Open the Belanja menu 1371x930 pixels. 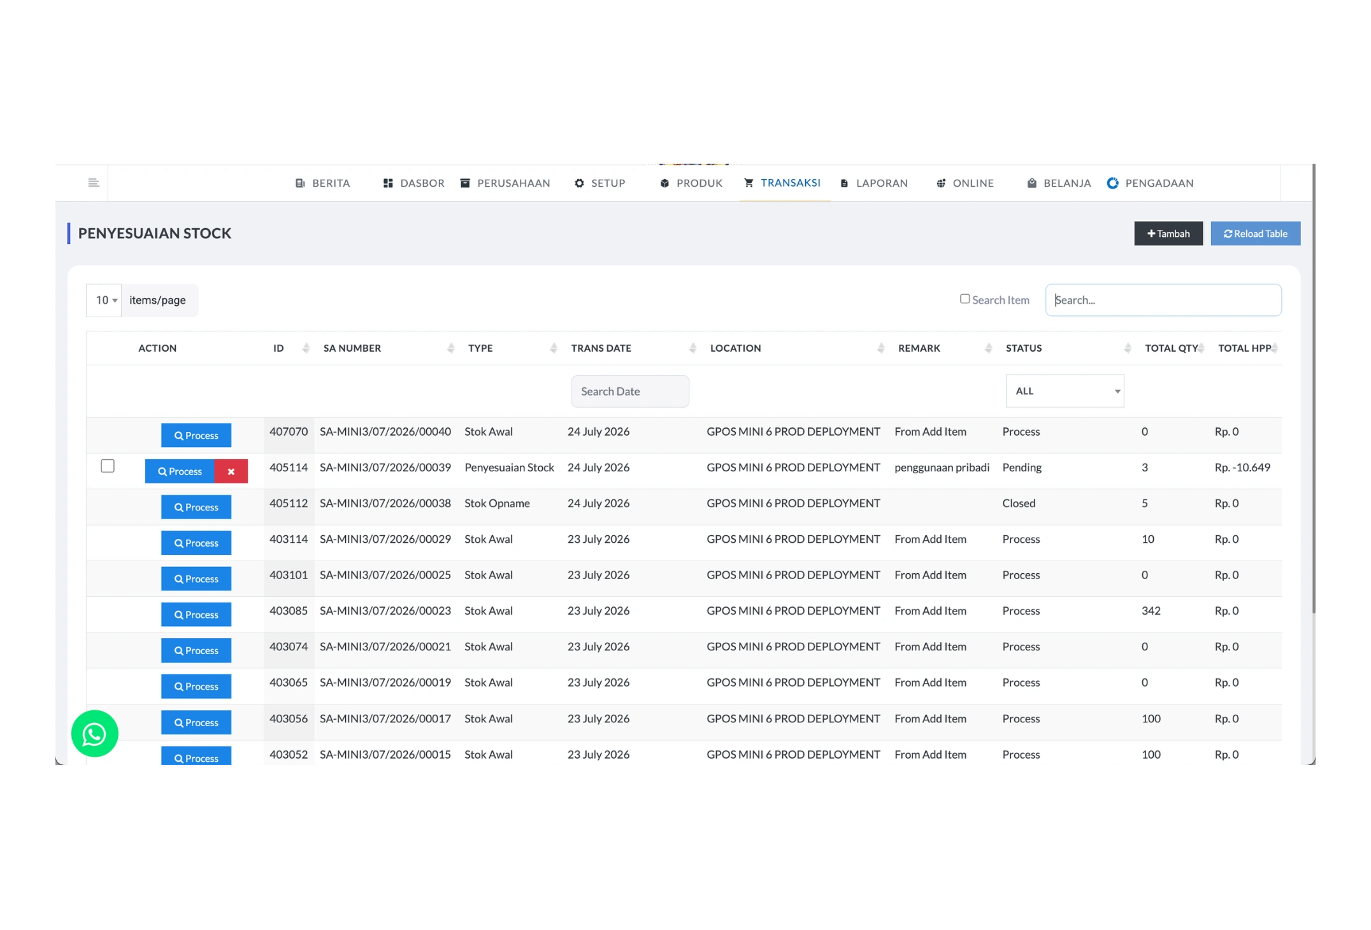click(x=1059, y=183)
